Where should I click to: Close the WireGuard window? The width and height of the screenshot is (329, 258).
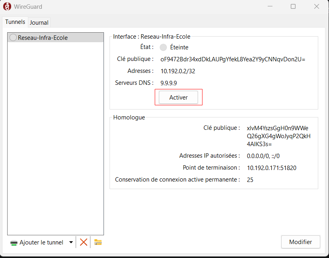[317, 6]
